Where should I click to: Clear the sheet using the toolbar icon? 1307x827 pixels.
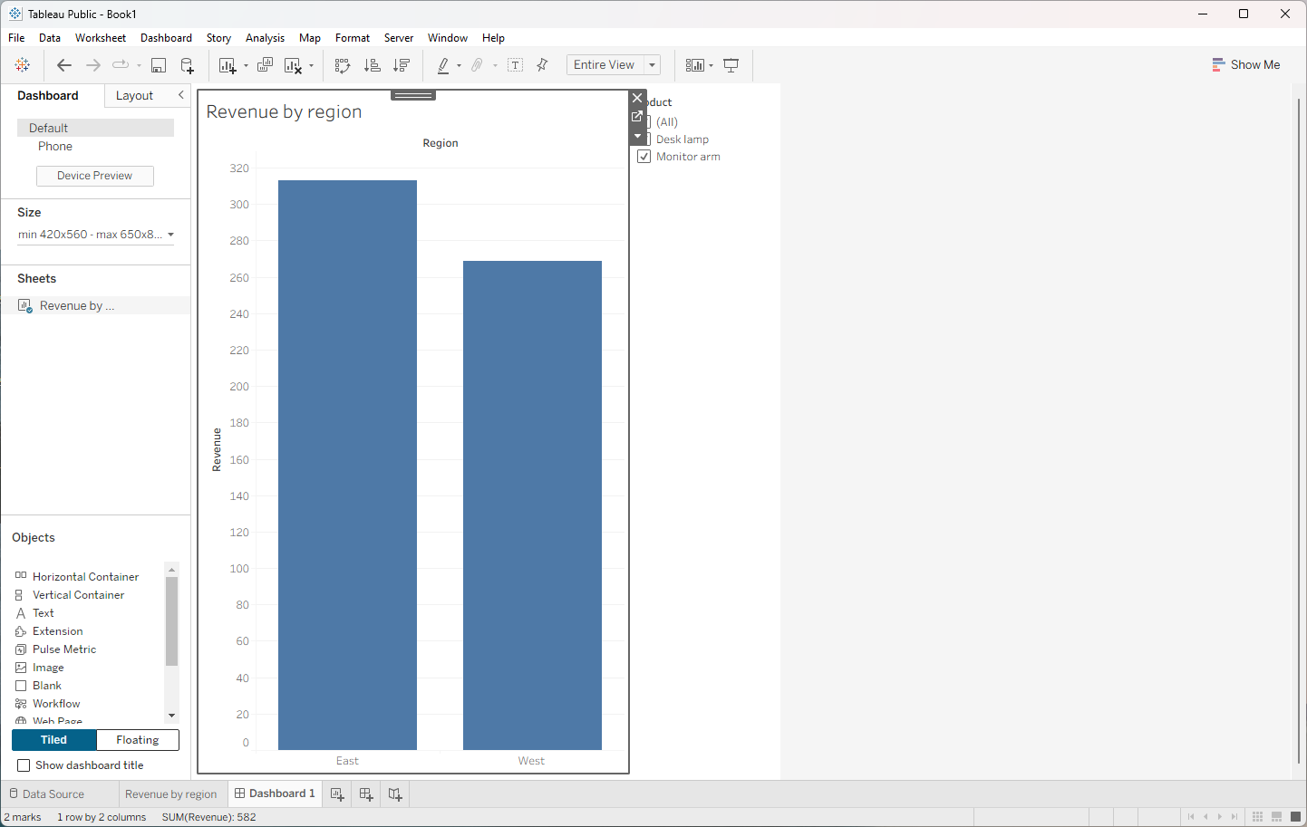293,65
